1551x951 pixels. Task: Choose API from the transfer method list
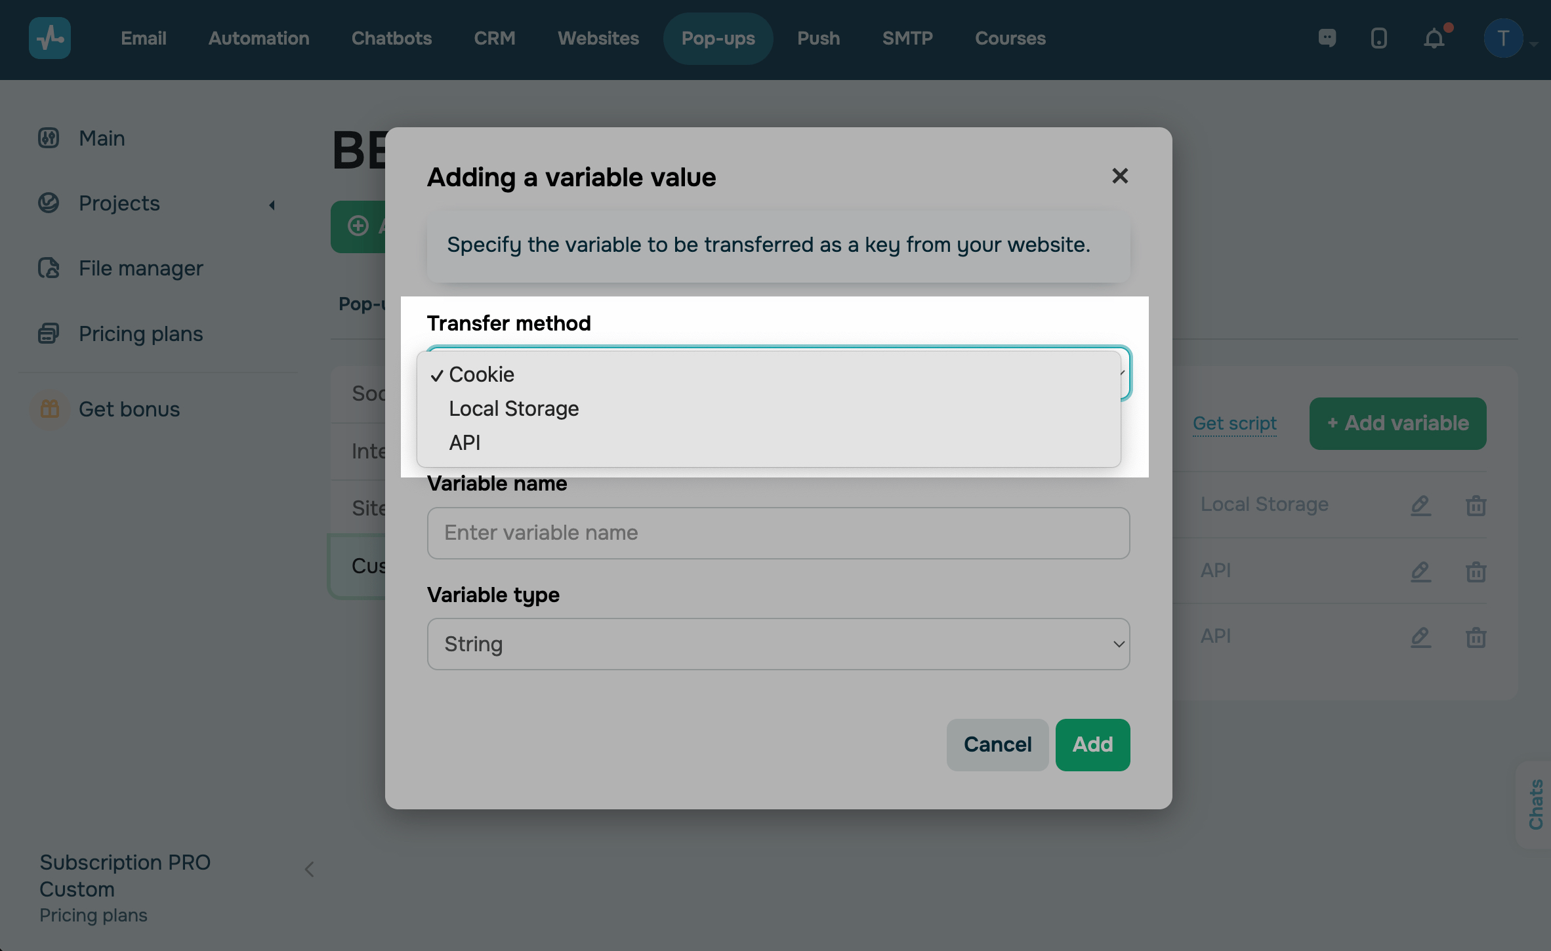click(465, 442)
